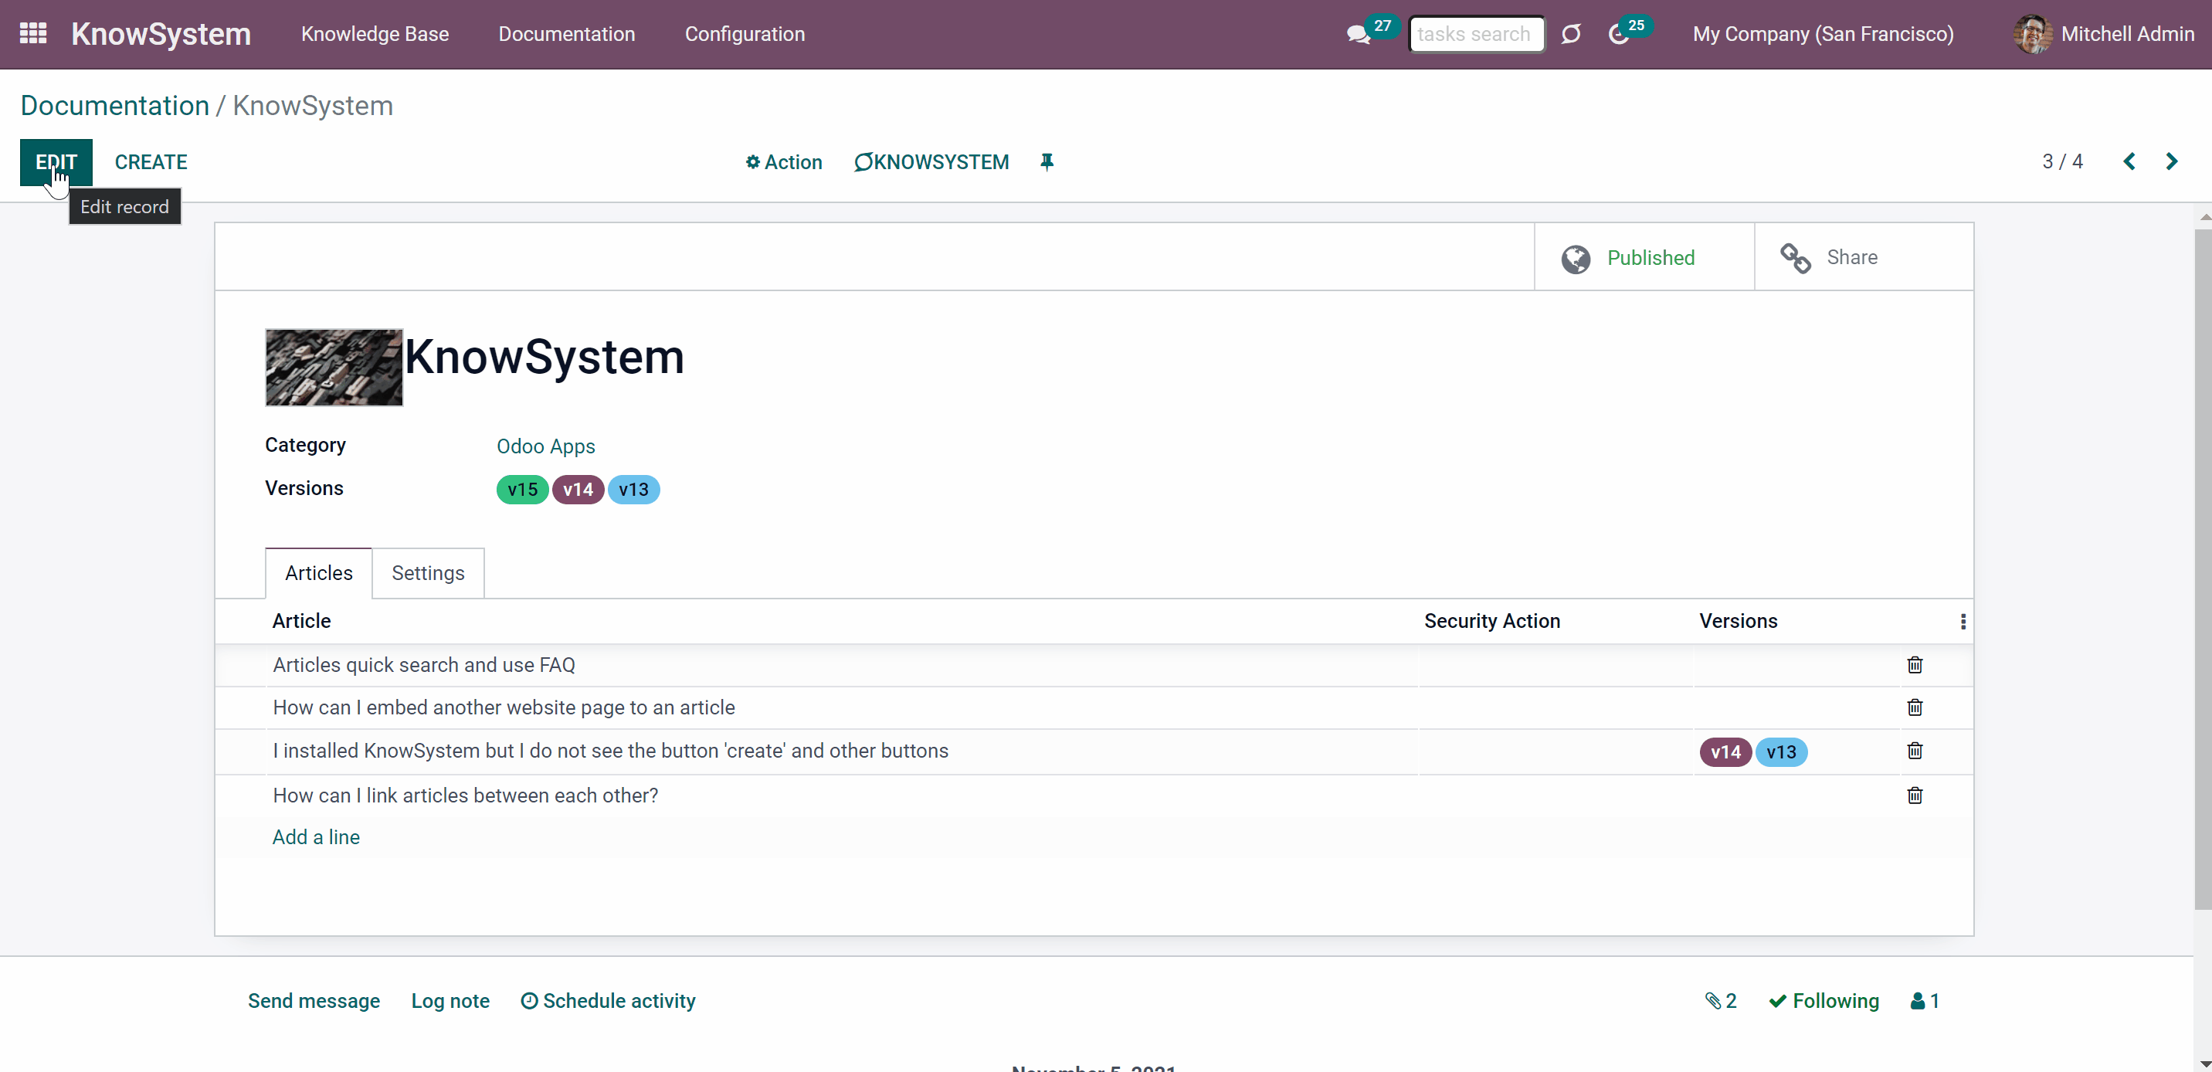Open the KNOWSYSTEM quick search dropdown
2212x1072 pixels.
click(931, 162)
